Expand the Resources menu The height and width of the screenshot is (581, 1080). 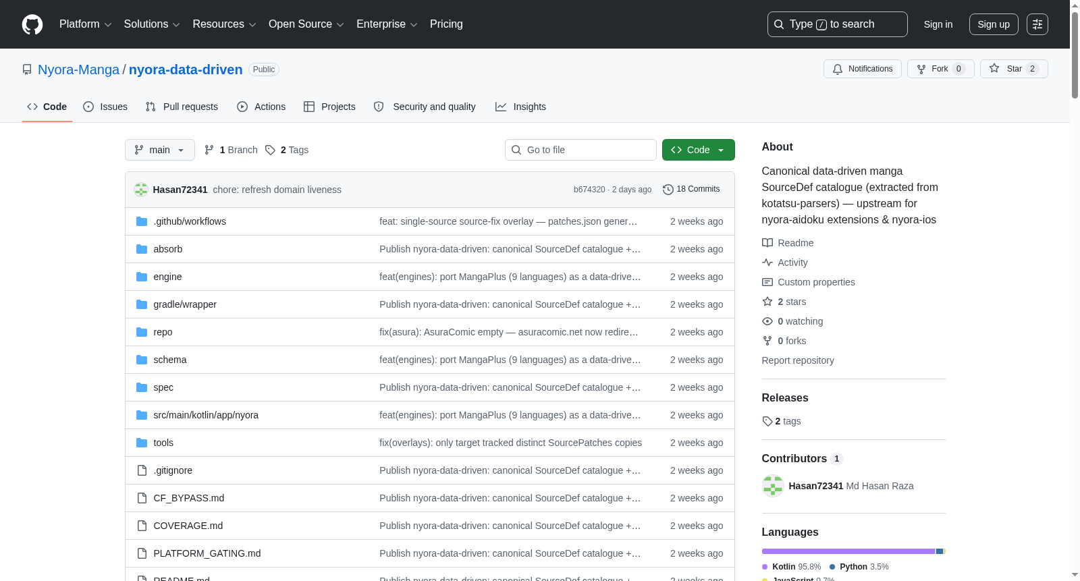point(224,24)
